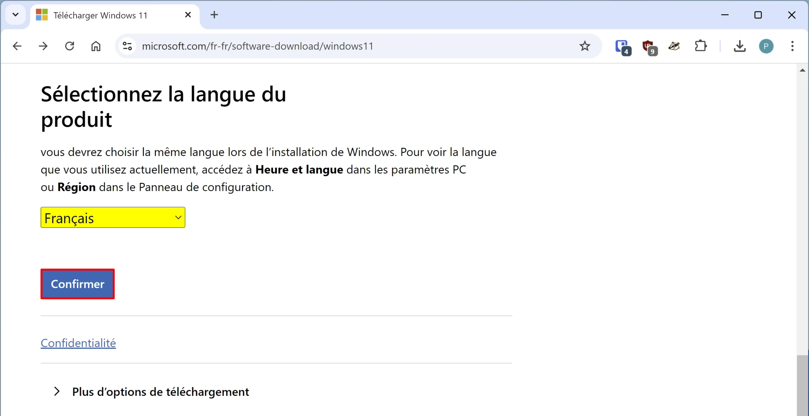Click the Confirmer button
Viewport: 809px width, 416px height.
click(78, 284)
